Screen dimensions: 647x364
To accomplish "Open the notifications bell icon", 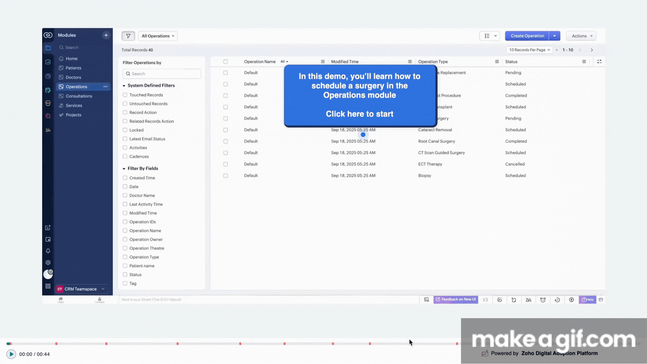I will [x=48, y=251].
